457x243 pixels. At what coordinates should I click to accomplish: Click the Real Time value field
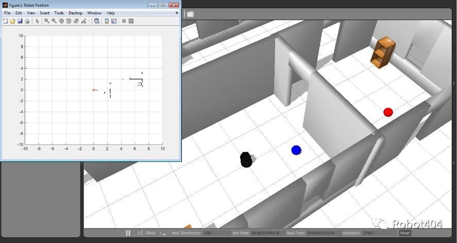point(324,233)
